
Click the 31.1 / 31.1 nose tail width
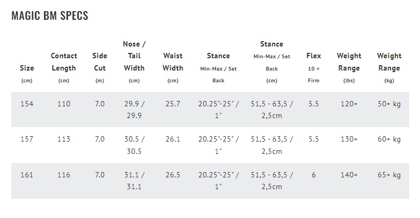click(x=134, y=181)
